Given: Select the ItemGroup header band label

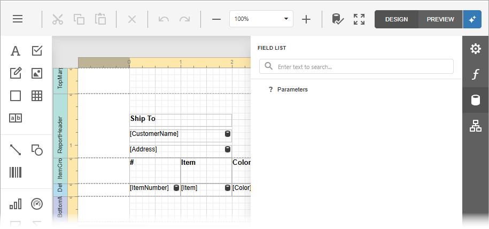Looking at the screenshot, I should coord(60,171).
